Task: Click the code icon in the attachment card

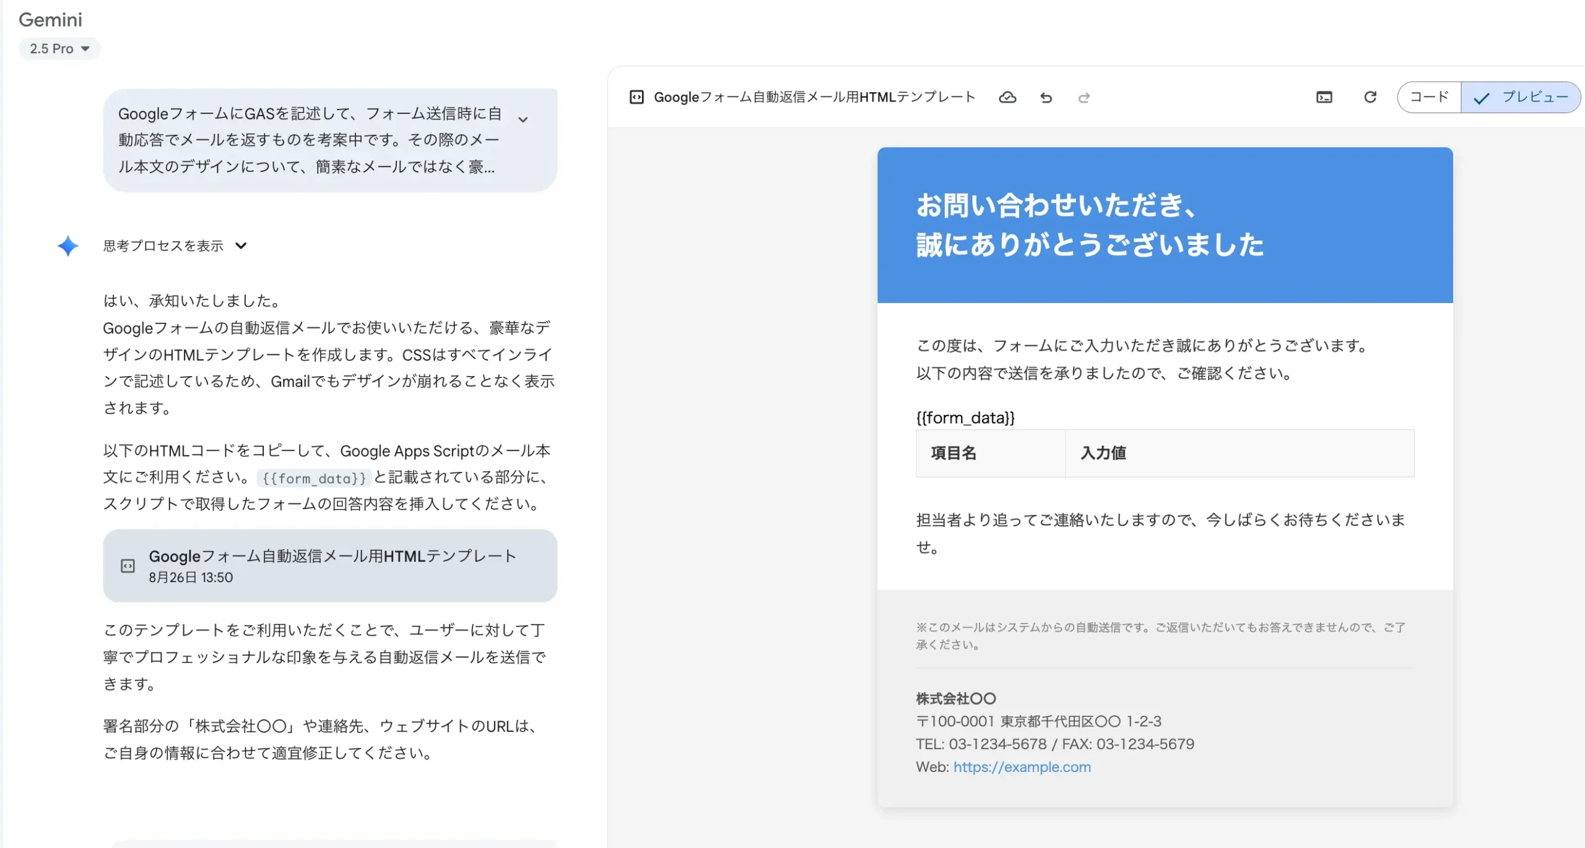Action: click(x=128, y=565)
